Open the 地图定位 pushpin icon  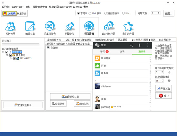tap(70, 26)
